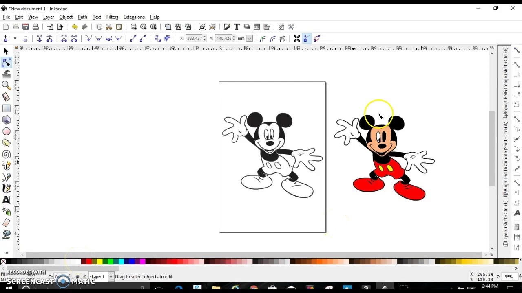The image size is (522, 293).
Task: Pick the cyan palette swatch
Action: pos(121,261)
